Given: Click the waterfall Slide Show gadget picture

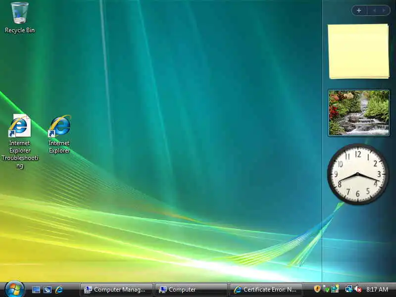Looking at the screenshot, I should tap(358, 113).
